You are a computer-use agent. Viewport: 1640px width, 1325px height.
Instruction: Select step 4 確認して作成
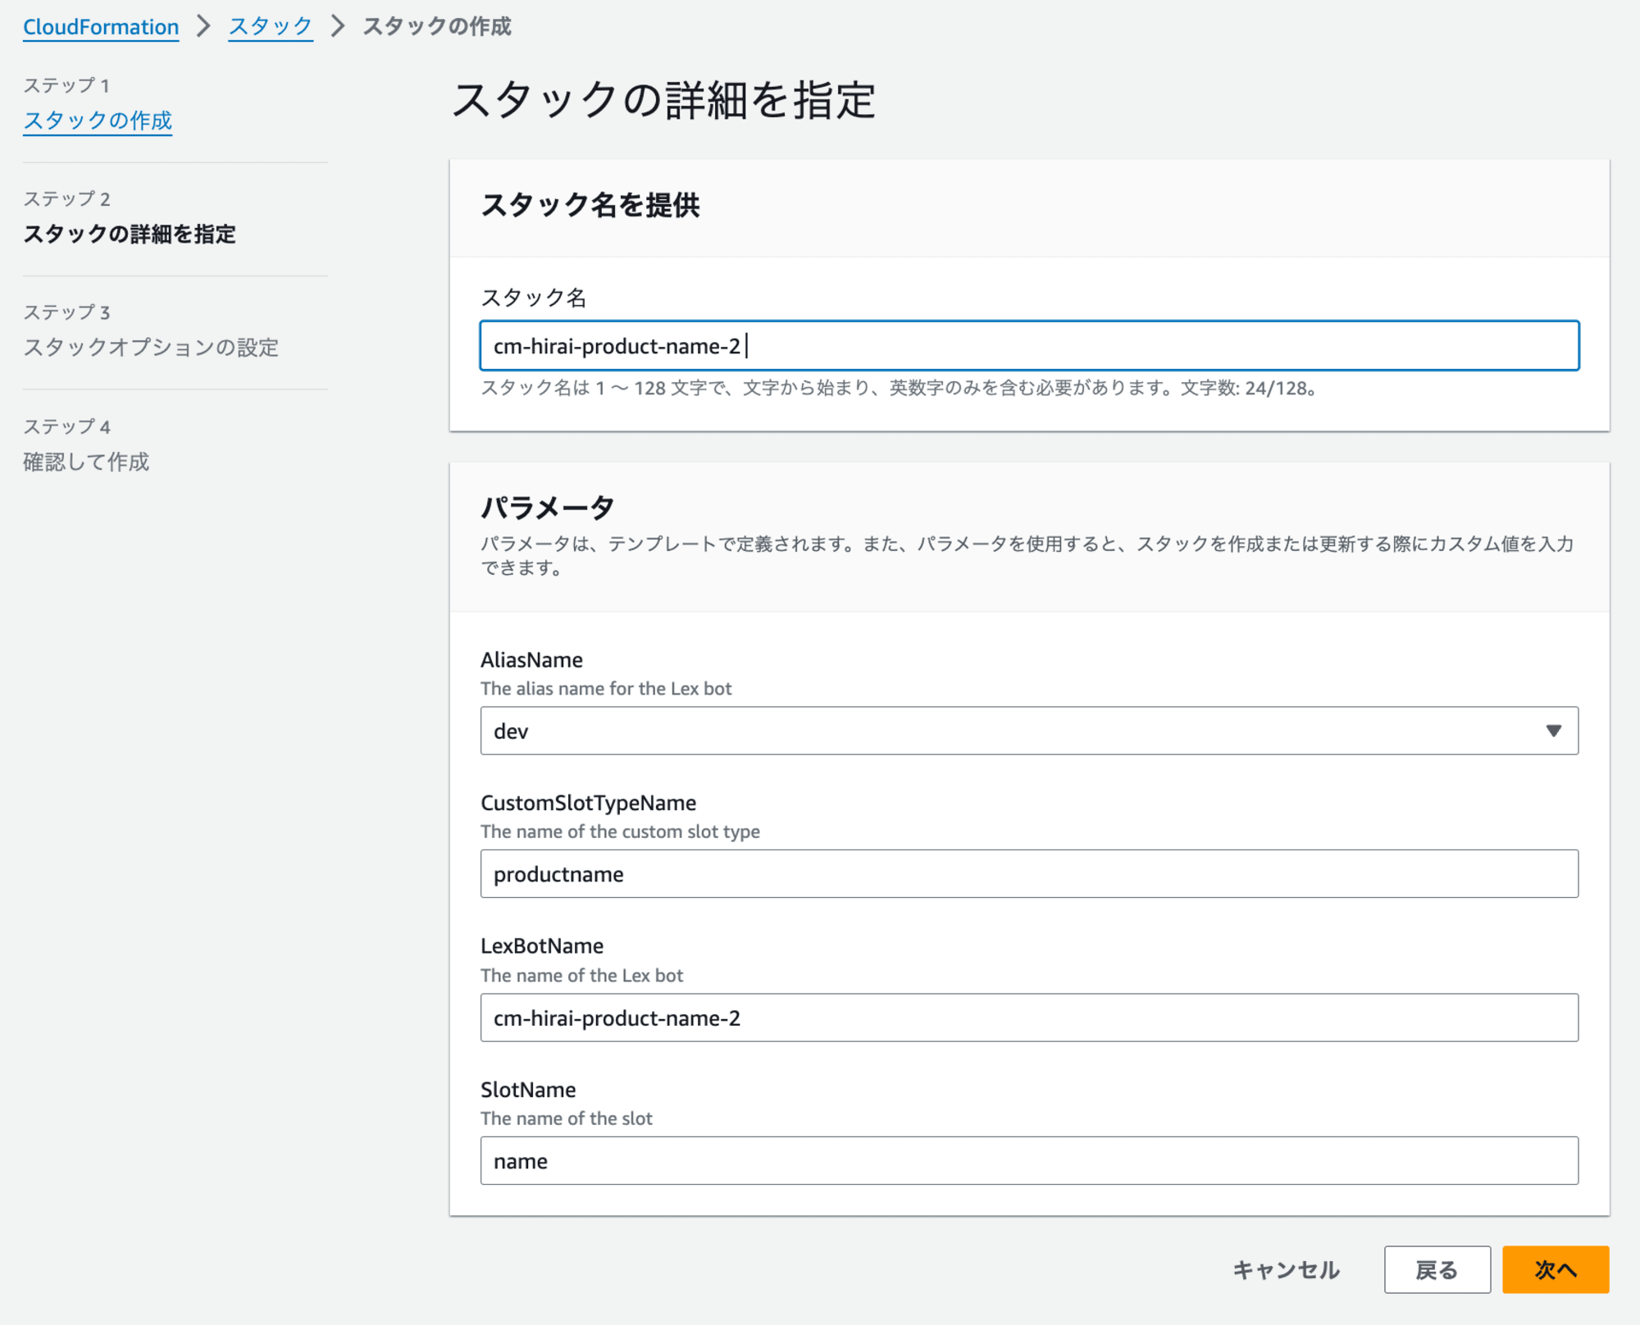coord(86,462)
